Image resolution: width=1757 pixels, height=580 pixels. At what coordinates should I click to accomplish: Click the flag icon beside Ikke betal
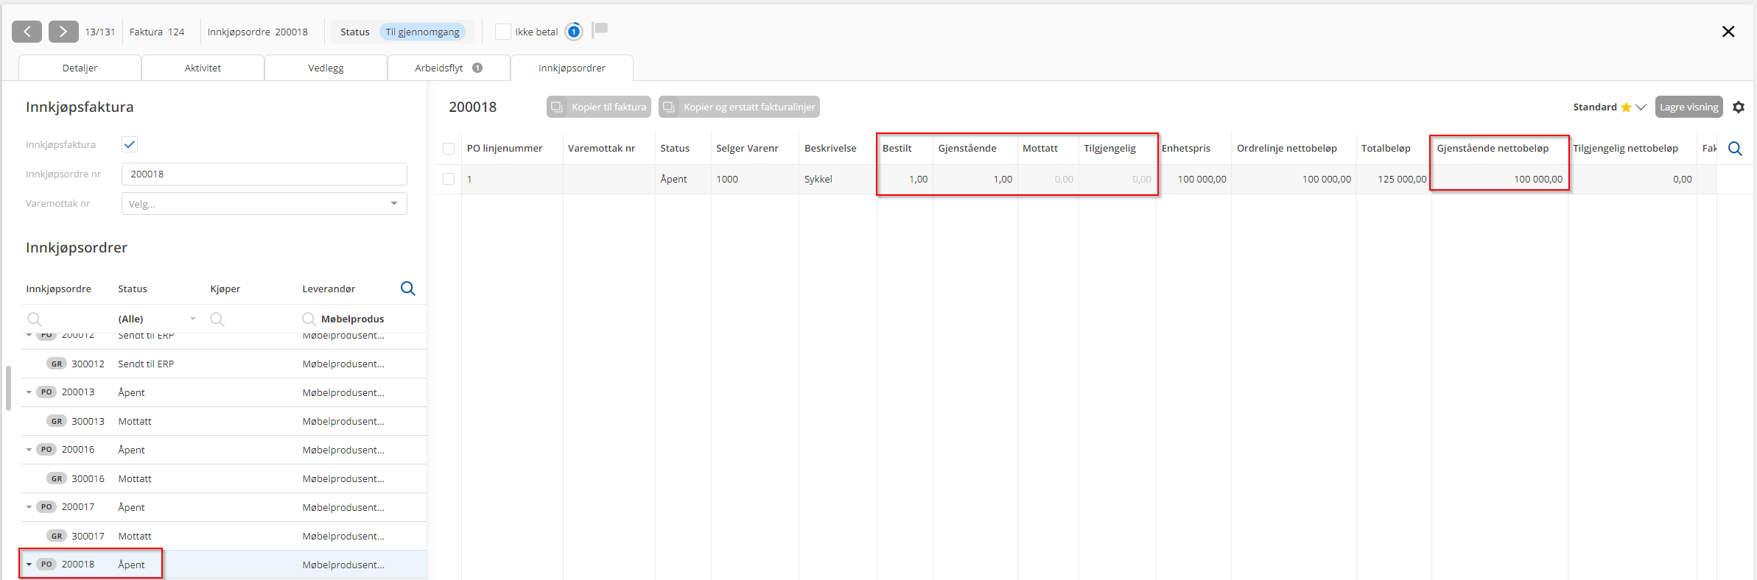pos(600,29)
